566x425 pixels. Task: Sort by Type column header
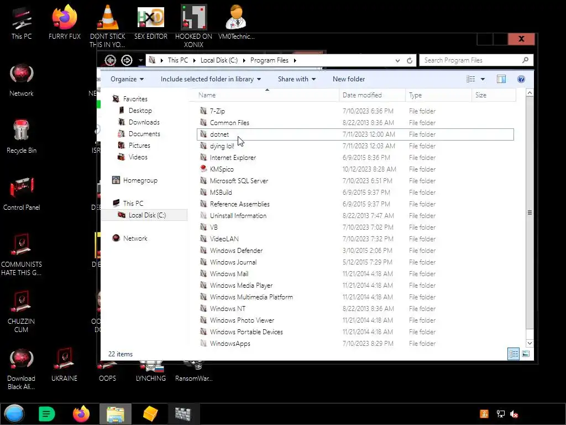pyautogui.click(x=438, y=95)
